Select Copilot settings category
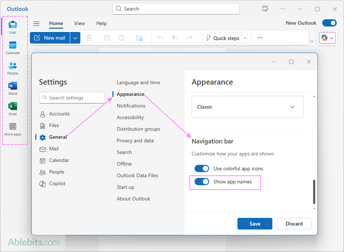 tap(52, 184)
